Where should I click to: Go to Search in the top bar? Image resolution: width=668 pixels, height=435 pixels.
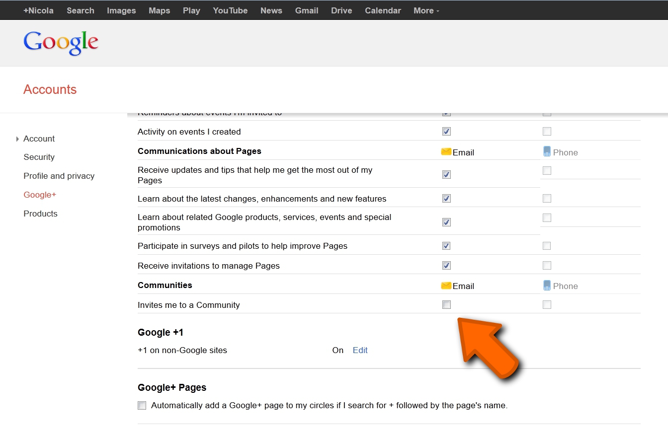pos(81,10)
